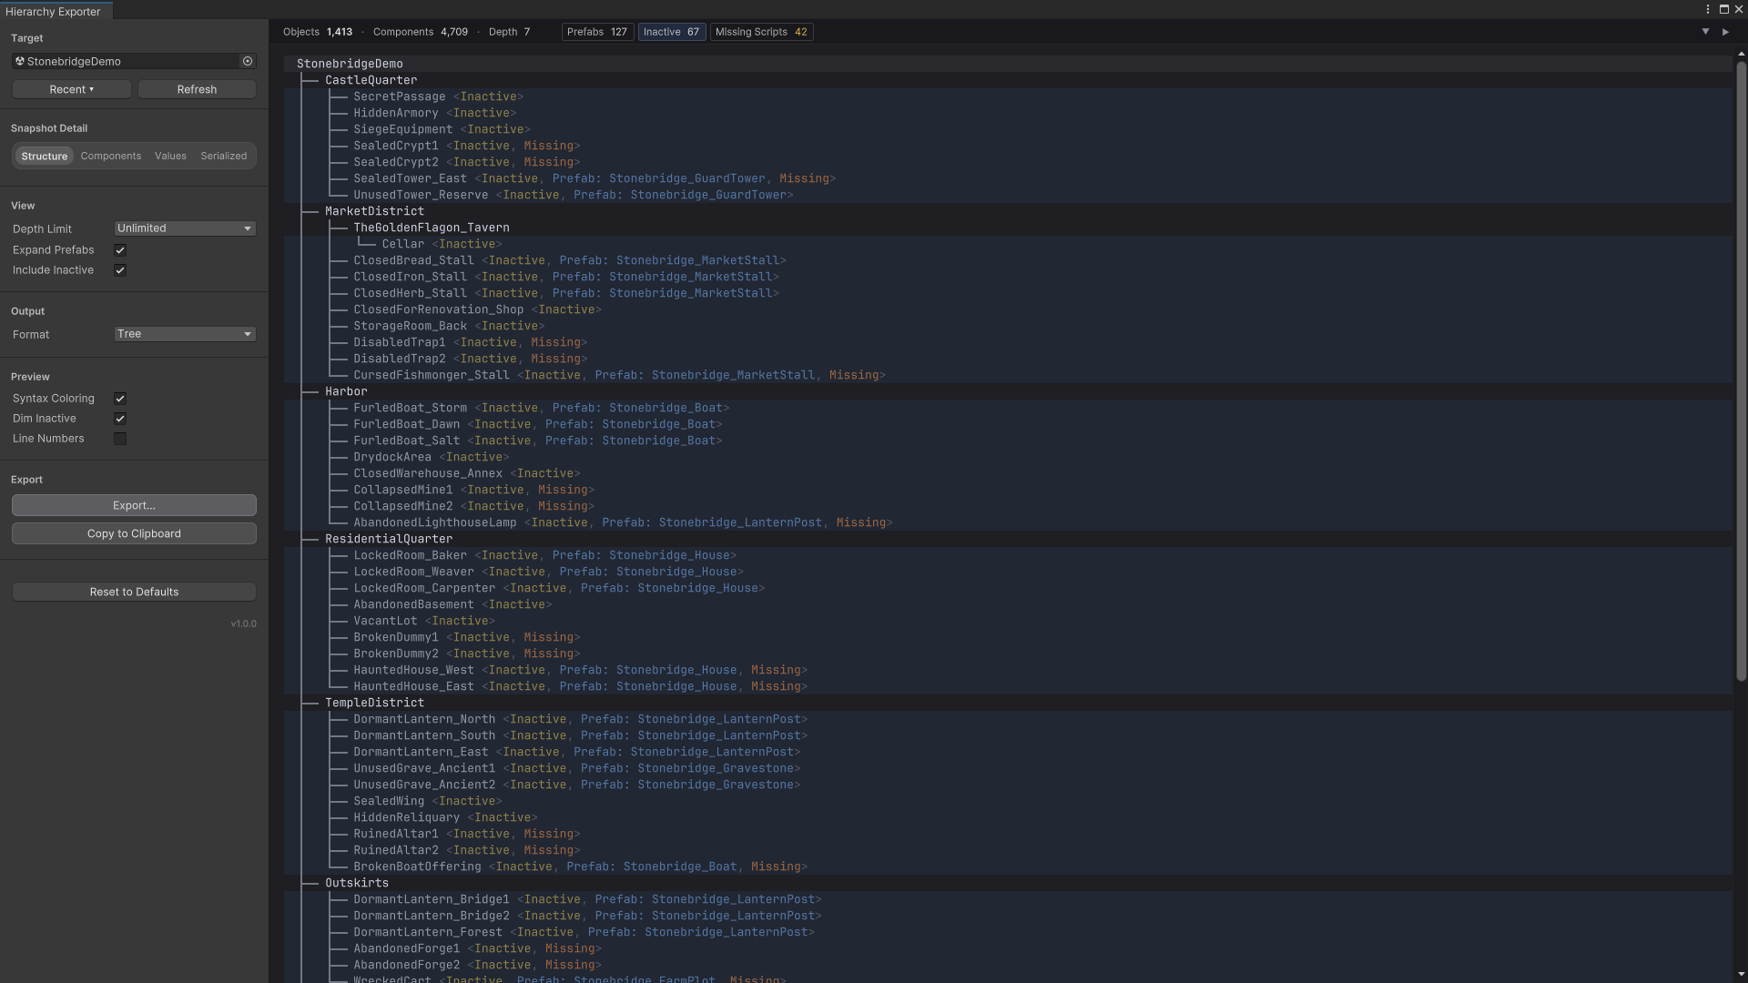1748x983 pixels.
Task: Toggle the Inactive 67 filter
Action: click(x=672, y=32)
